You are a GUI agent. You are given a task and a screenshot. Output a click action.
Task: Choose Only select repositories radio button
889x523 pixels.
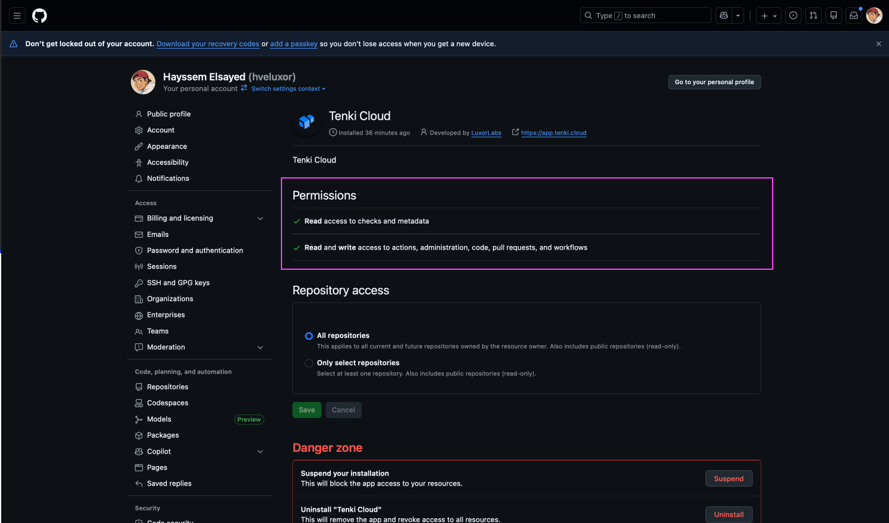pos(309,363)
